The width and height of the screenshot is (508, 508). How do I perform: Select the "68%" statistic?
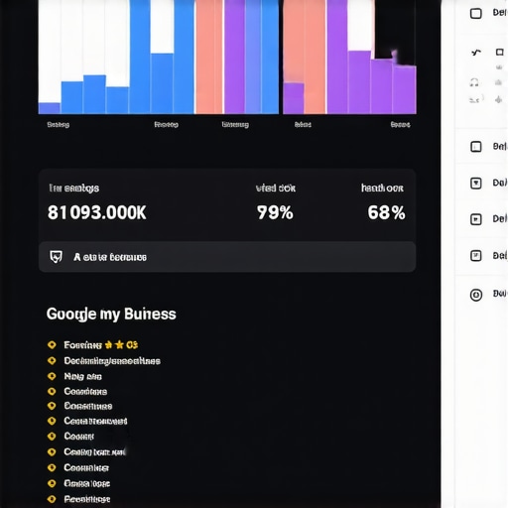[386, 212]
